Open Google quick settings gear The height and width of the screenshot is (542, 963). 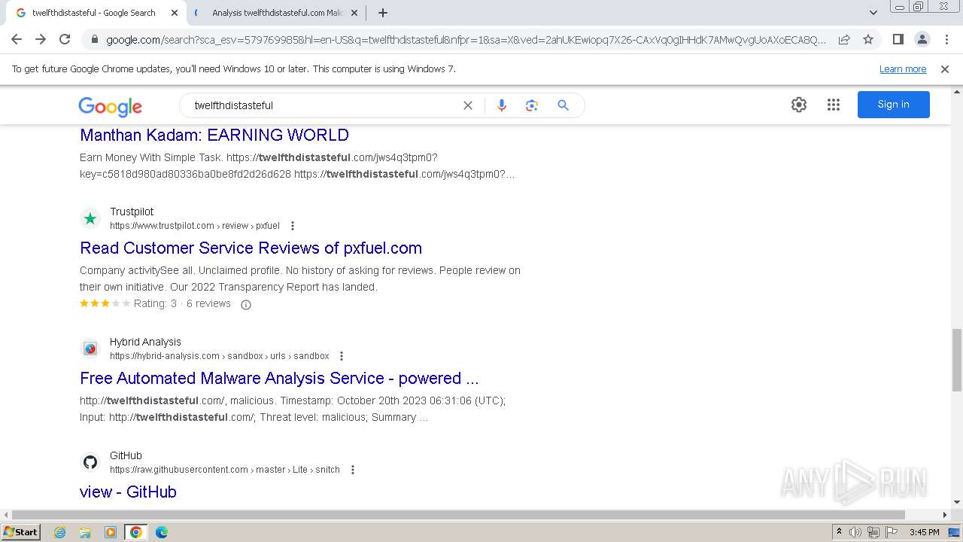(799, 105)
